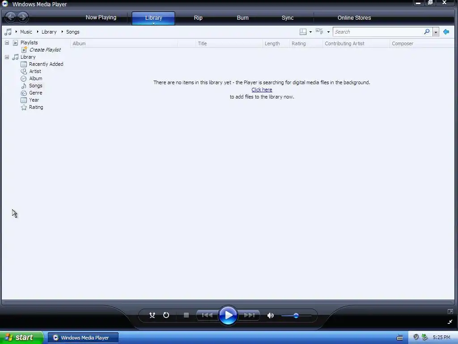Sort by the Rating column header

(x=306, y=43)
